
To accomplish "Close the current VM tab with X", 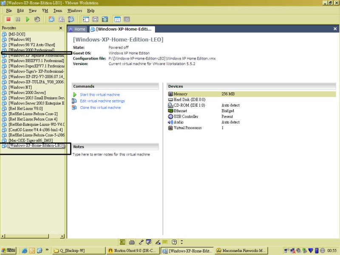I will coord(335,29).
